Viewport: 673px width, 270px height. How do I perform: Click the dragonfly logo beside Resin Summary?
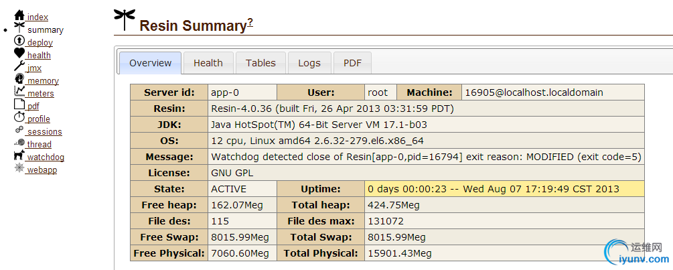124,19
